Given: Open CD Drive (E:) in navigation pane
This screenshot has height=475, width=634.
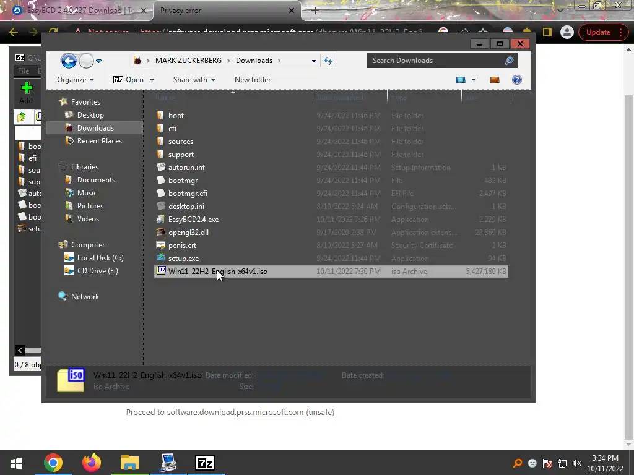Looking at the screenshot, I should coord(97,271).
